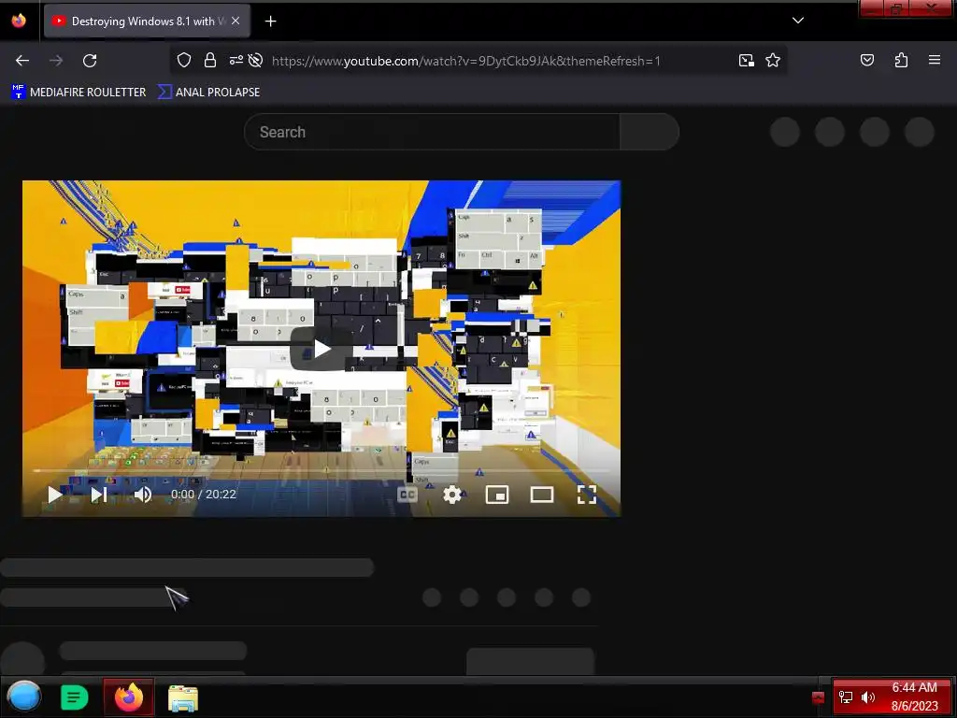Reload the current YouTube page
This screenshot has width=957, height=718.
click(90, 61)
